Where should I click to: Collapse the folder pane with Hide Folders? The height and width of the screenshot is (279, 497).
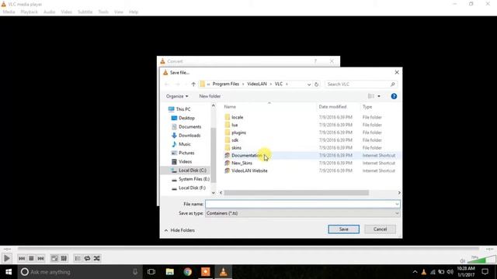pos(179,230)
